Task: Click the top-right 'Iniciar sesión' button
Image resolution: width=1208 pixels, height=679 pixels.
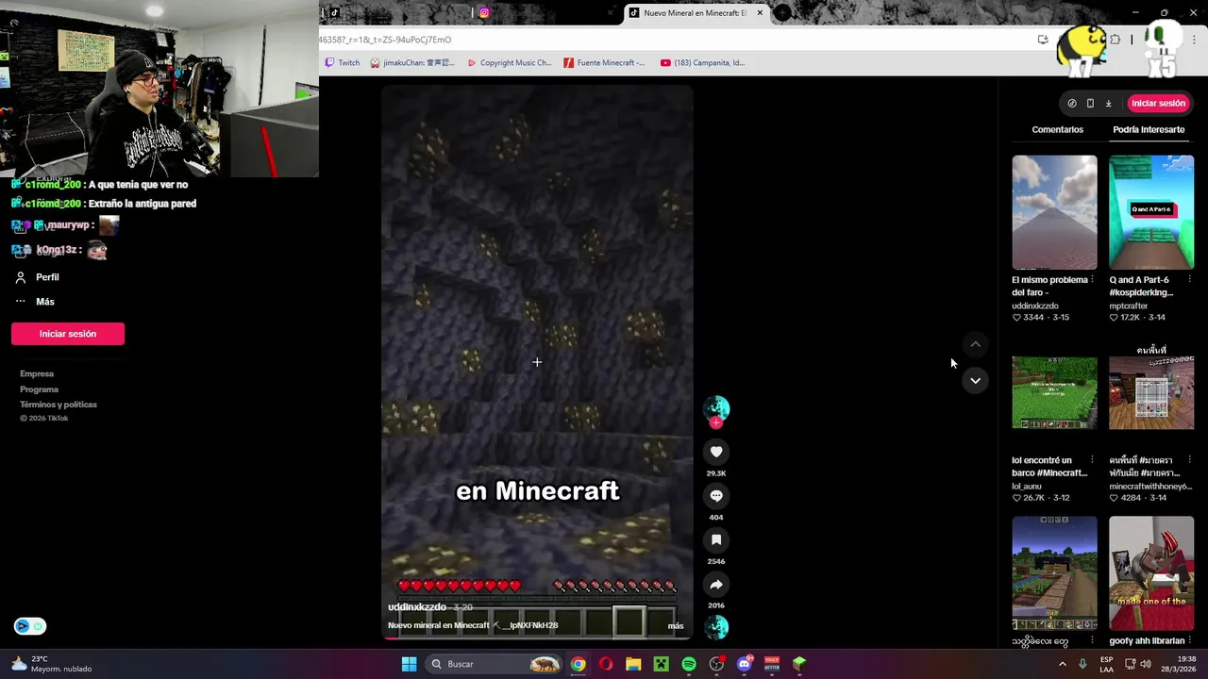Action: pos(1158,104)
